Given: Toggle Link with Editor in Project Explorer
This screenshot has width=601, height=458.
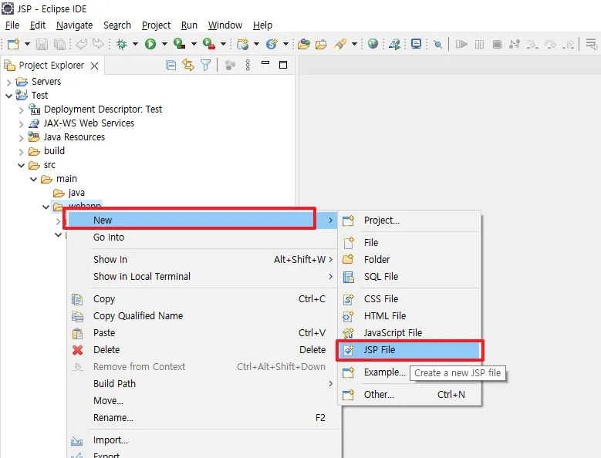Looking at the screenshot, I should [188, 66].
